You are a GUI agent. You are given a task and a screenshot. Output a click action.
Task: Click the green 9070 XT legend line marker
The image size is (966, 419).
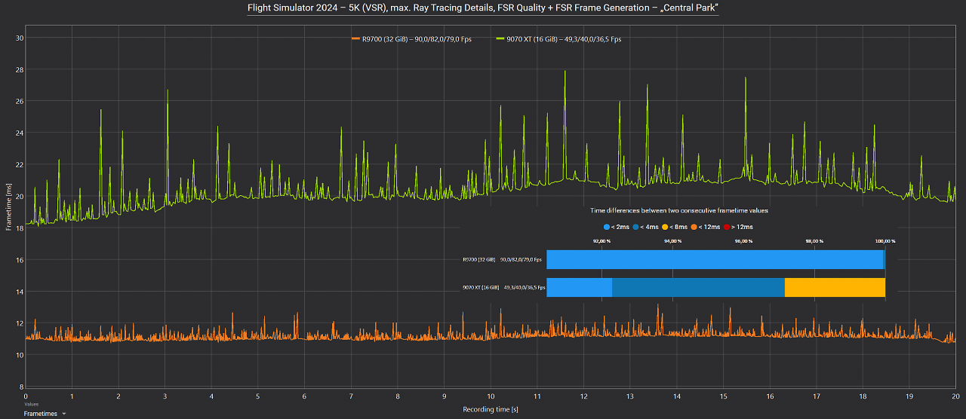click(502, 39)
